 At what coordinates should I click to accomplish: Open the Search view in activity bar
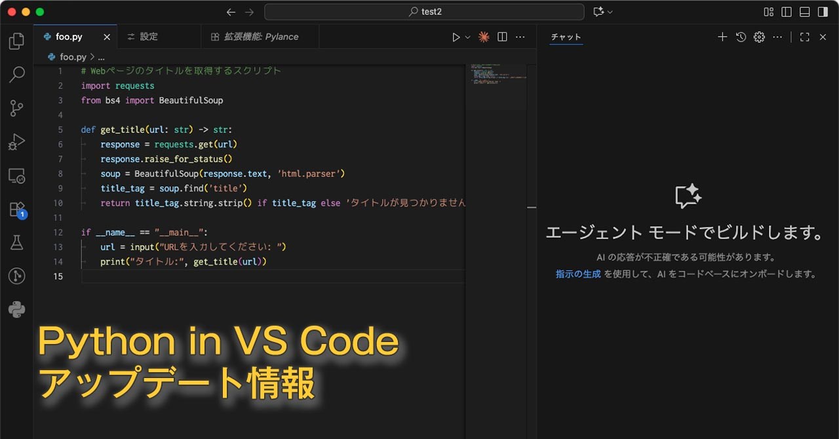point(16,75)
